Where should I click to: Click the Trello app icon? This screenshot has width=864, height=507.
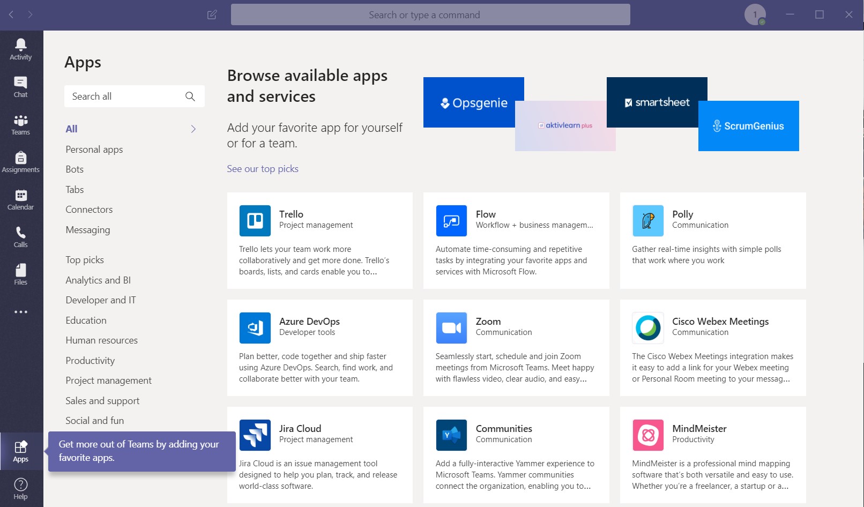point(255,220)
